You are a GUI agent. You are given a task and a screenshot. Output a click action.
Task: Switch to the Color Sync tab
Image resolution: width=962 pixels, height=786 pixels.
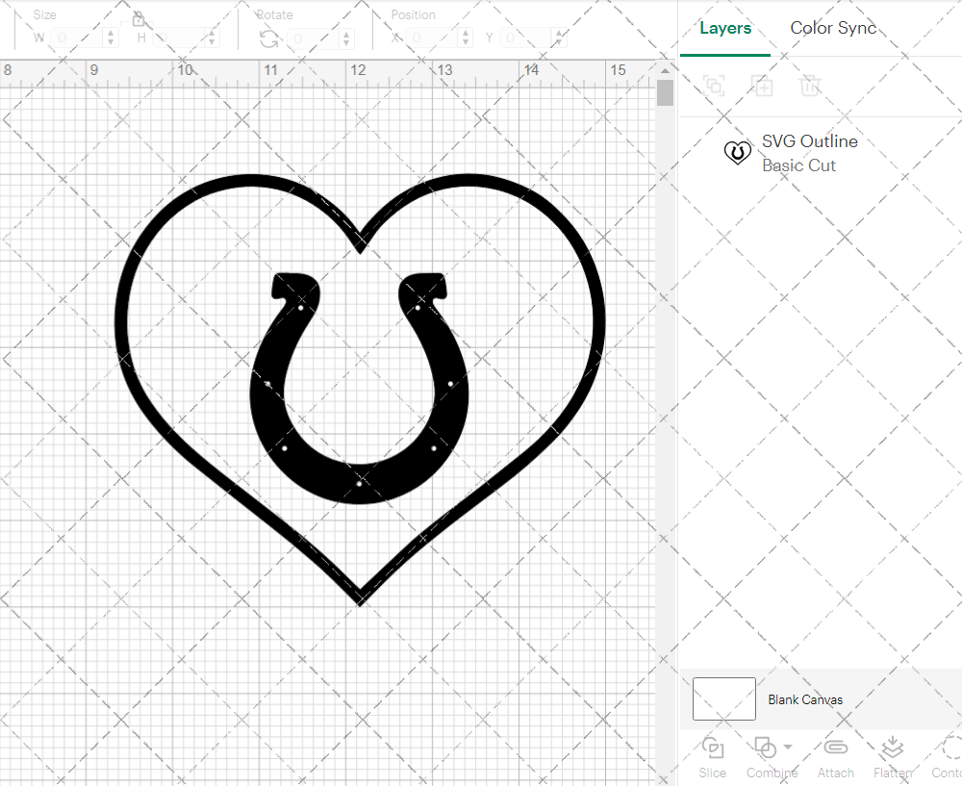[833, 28]
